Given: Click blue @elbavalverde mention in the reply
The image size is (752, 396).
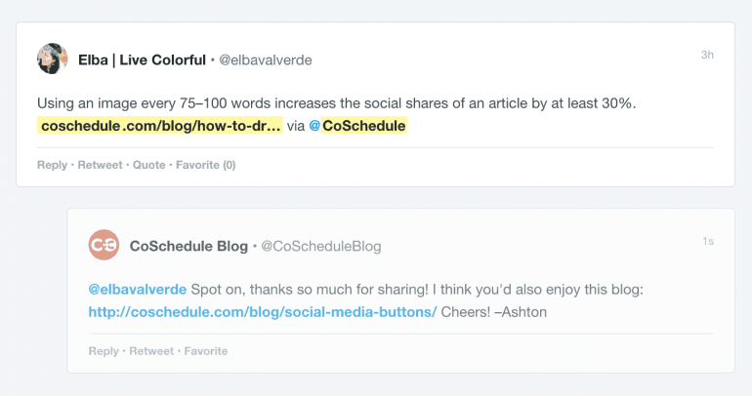Looking at the screenshot, I should 138,290.
